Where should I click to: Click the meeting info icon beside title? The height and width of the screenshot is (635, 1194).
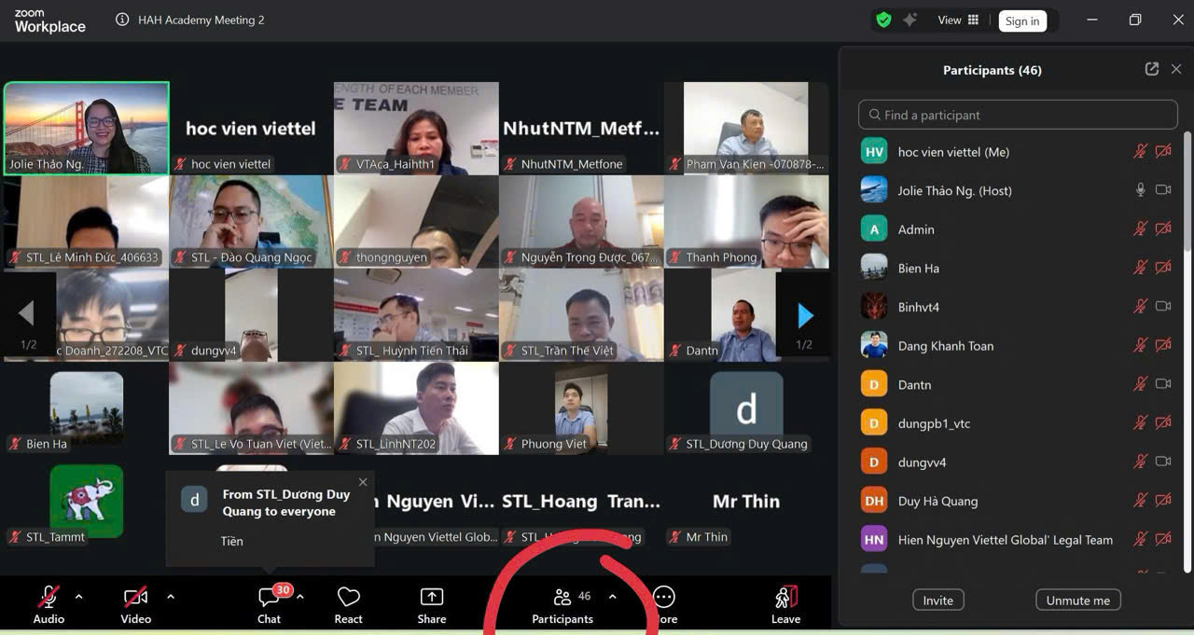[x=122, y=20]
